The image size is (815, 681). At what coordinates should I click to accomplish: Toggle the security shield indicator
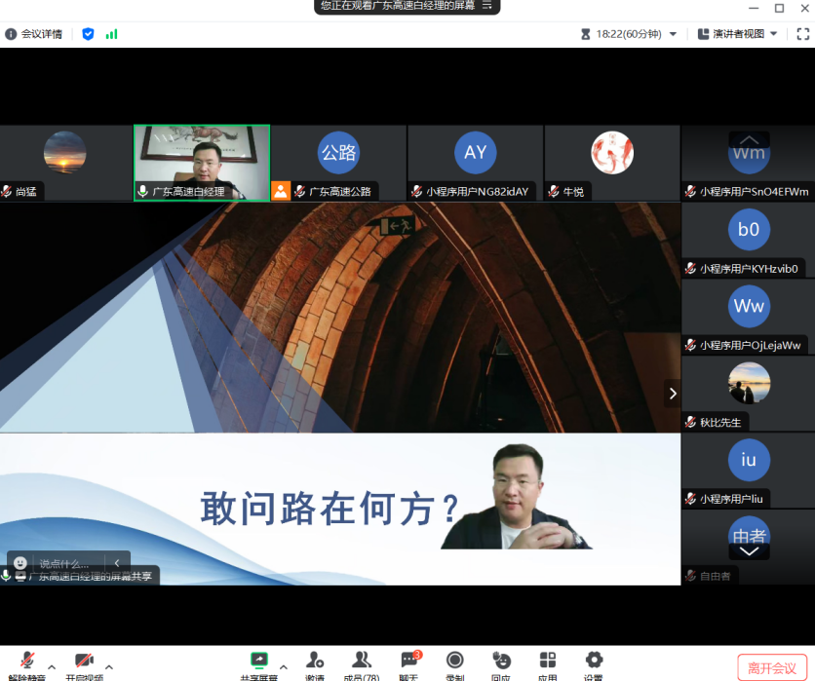coord(88,32)
